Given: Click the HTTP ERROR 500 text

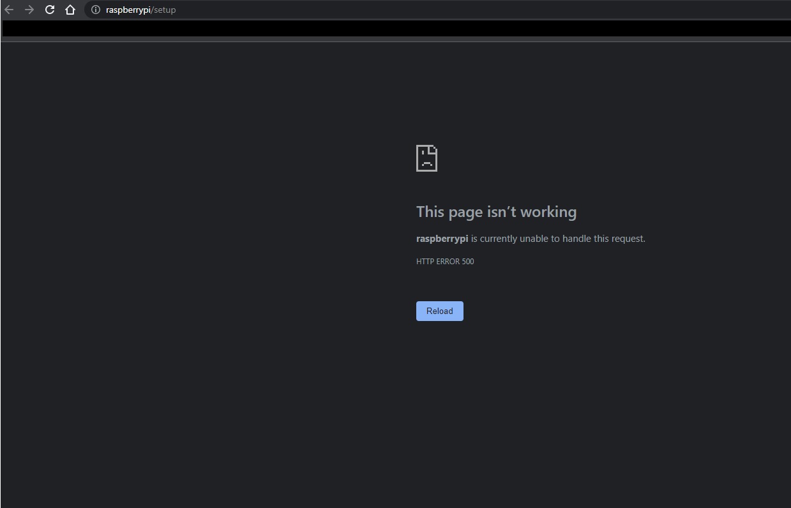Looking at the screenshot, I should click(x=445, y=261).
